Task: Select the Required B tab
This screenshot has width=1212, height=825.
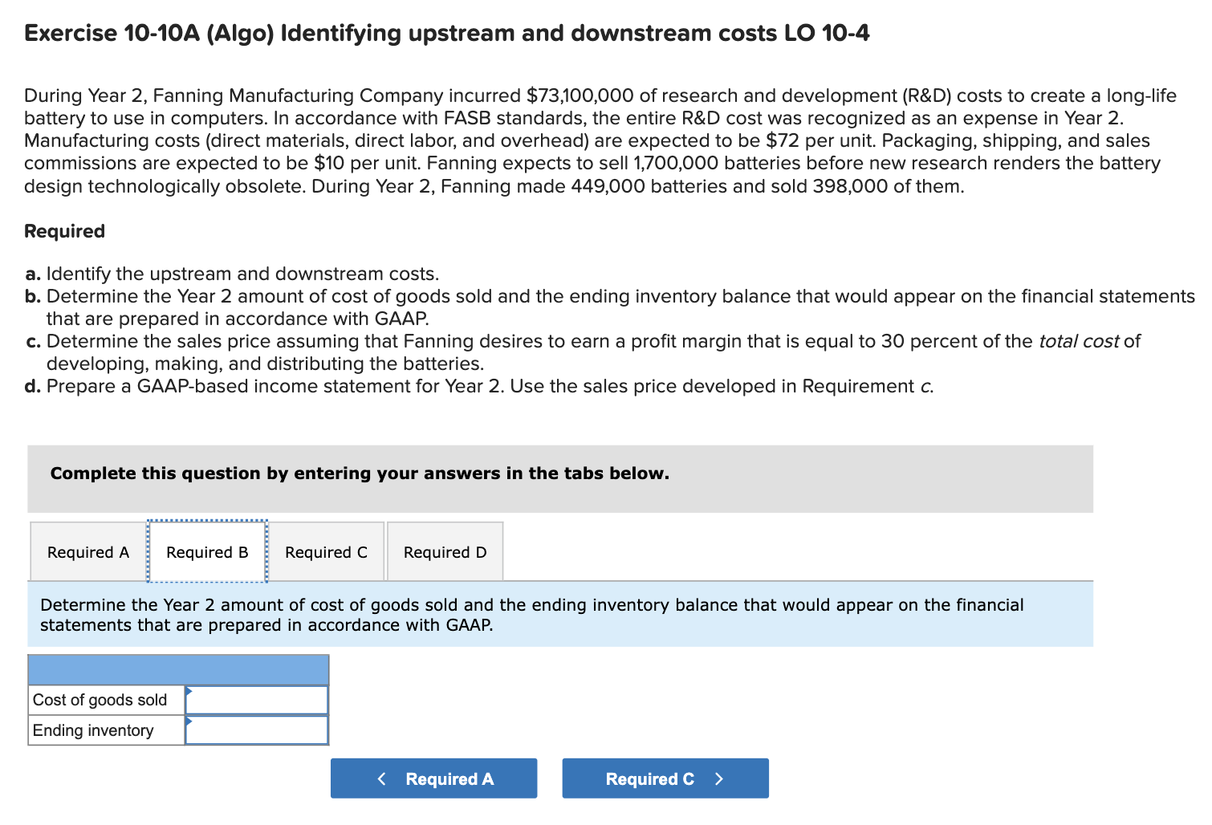Action: pos(206,552)
